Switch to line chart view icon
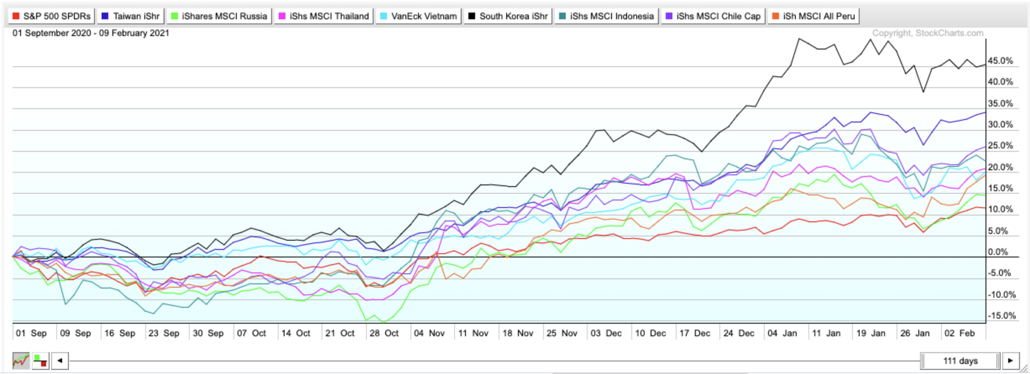This screenshot has width=1030, height=374. click(21, 361)
